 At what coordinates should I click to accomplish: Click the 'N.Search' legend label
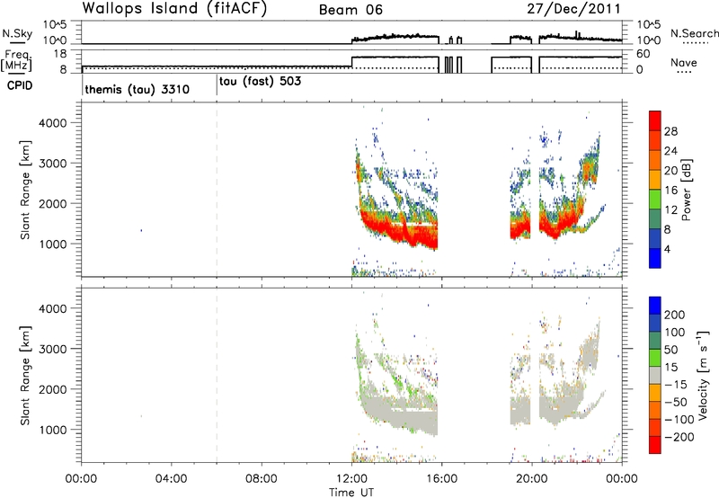pyautogui.click(x=694, y=33)
